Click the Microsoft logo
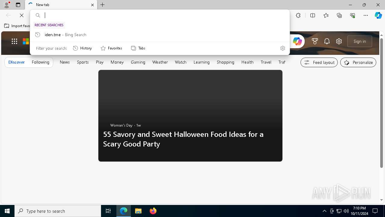 (x=26, y=41)
